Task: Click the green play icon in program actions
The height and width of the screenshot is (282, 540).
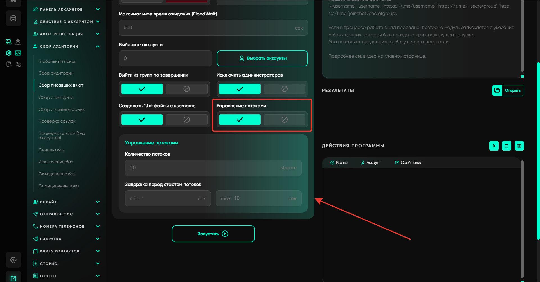Action: click(x=494, y=146)
